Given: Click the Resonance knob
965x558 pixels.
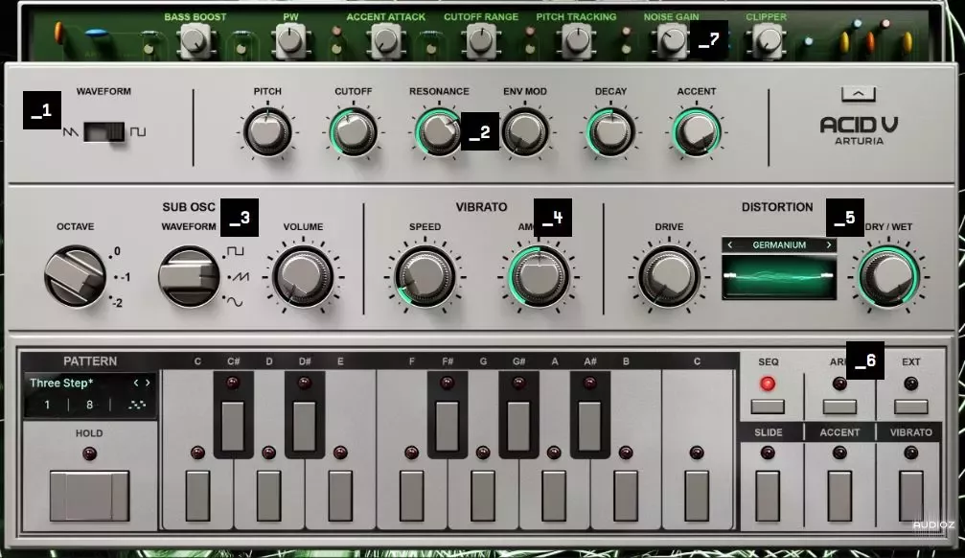Looking at the screenshot, I should coord(439,131).
